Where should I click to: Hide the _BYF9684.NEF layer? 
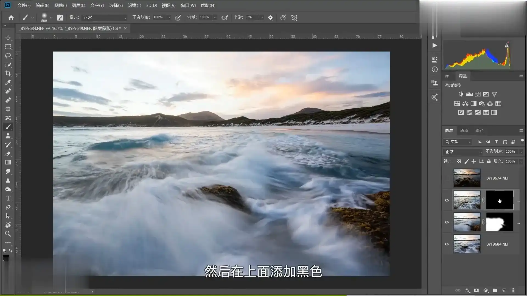point(447,244)
